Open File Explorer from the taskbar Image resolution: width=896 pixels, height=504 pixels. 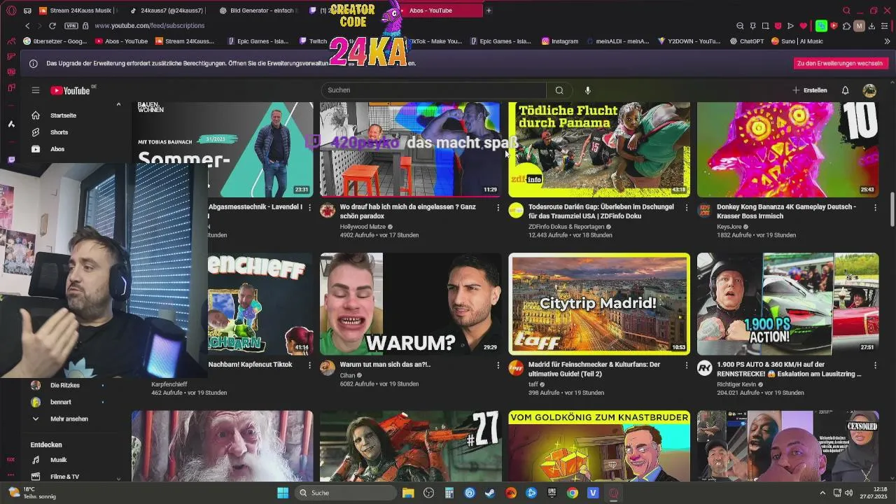[408, 493]
